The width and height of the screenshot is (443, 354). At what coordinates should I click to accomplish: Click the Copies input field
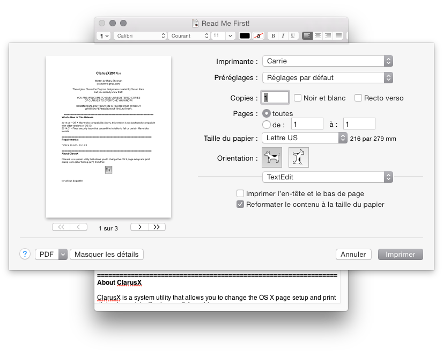[x=275, y=98]
